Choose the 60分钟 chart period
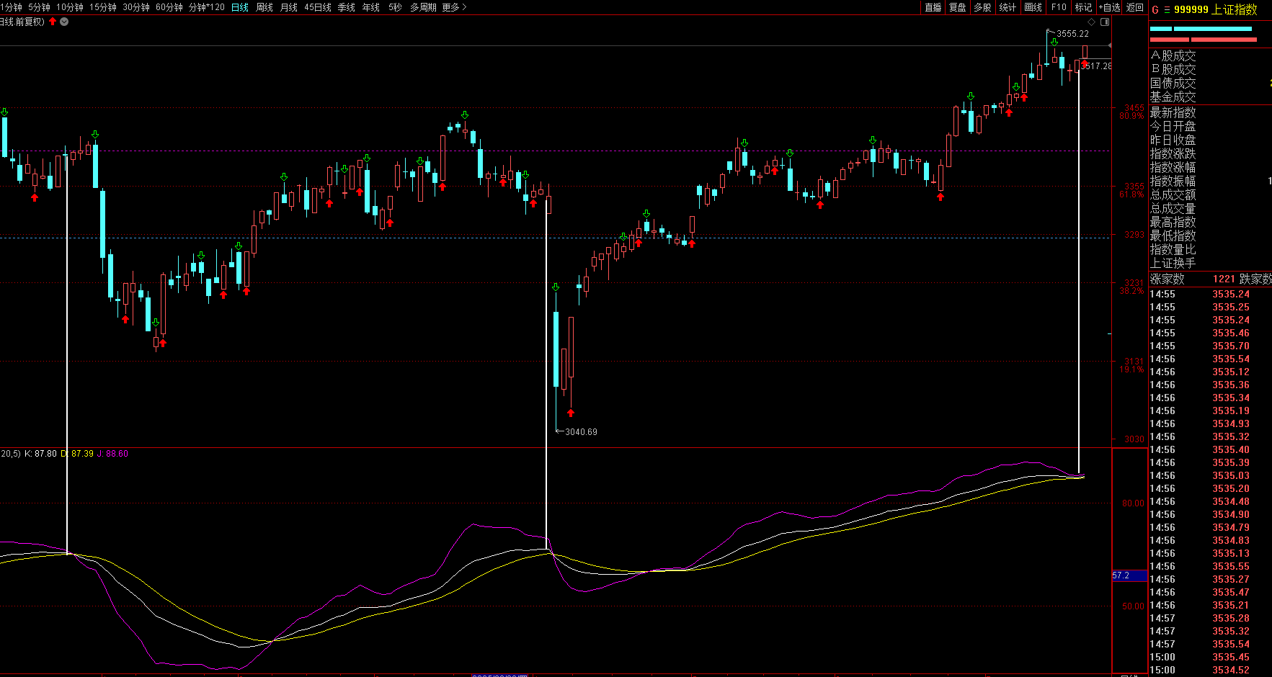 [x=169, y=7]
